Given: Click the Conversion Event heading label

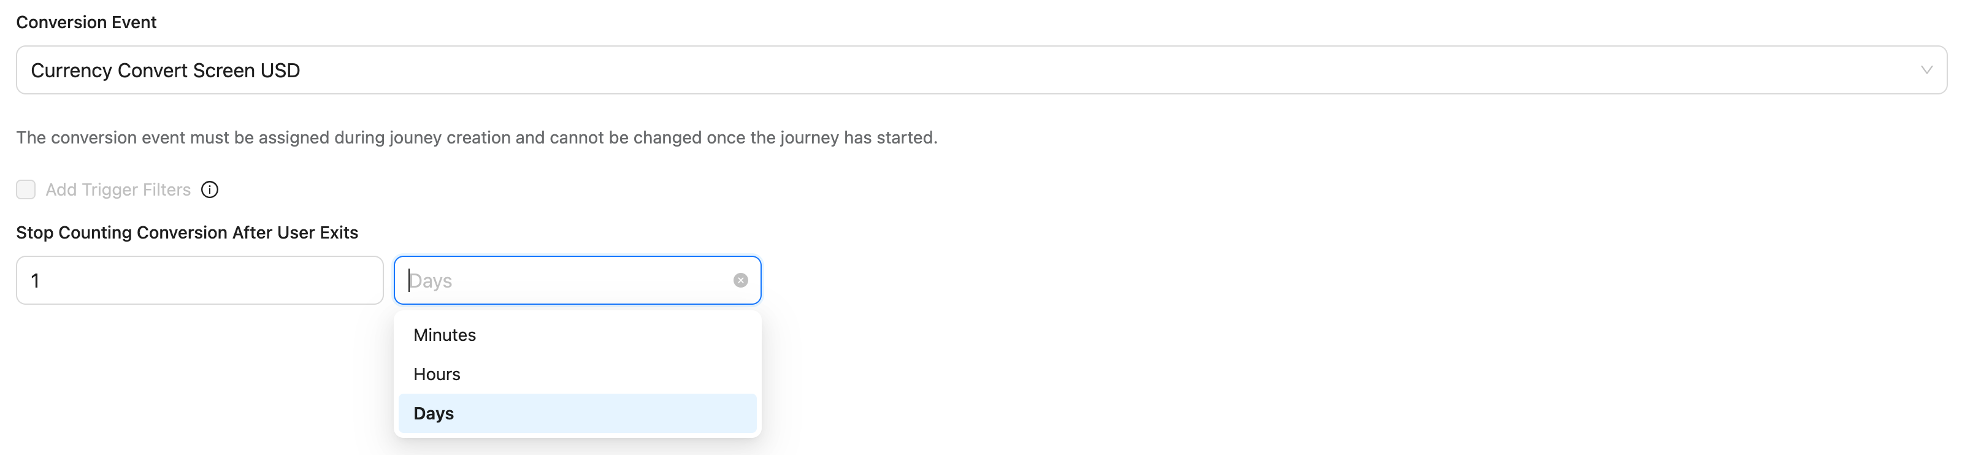Looking at the screenshot, I should (x=86, y=22).
